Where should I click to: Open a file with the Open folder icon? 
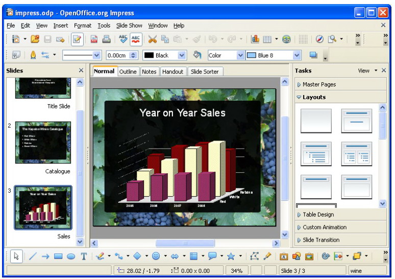(35, 39)
